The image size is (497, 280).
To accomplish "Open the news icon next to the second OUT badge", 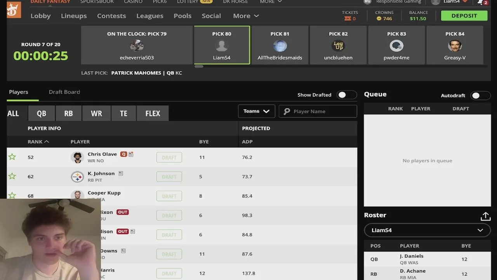I will 132,231.
